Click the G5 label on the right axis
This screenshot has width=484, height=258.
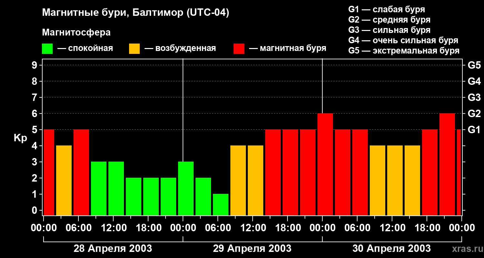474,65
